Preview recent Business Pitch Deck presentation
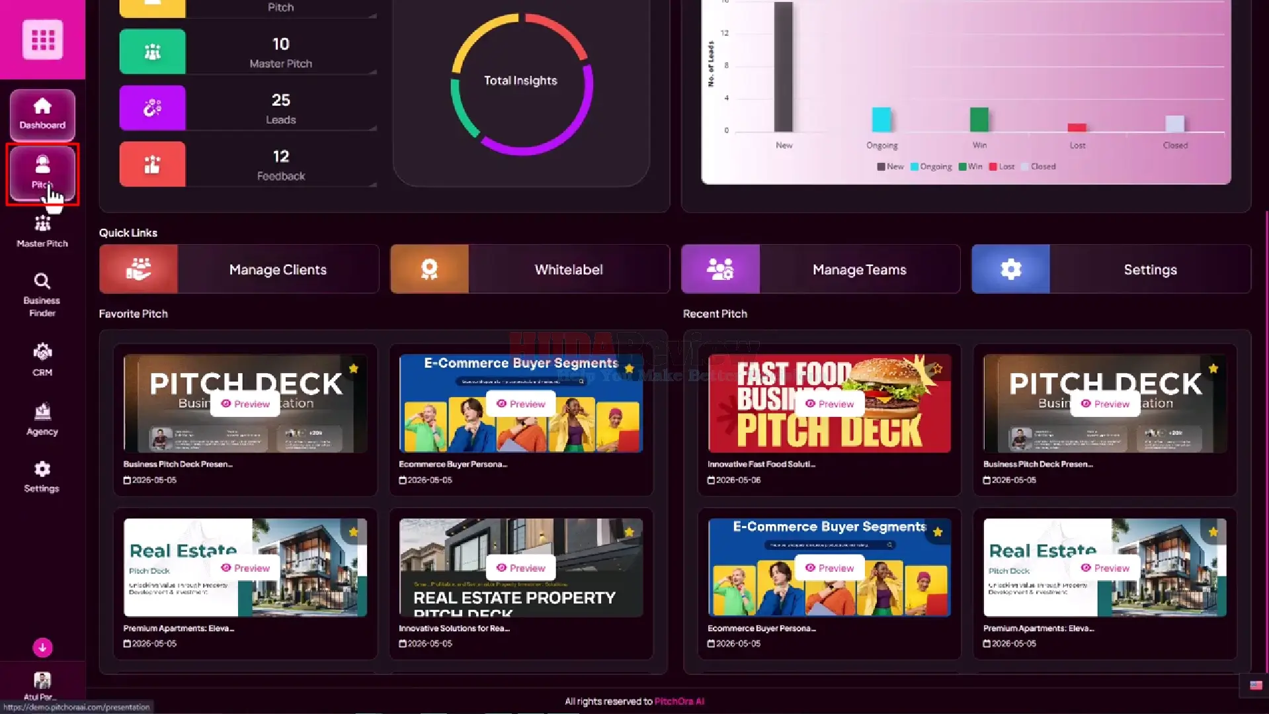 tap(1106, 404)
